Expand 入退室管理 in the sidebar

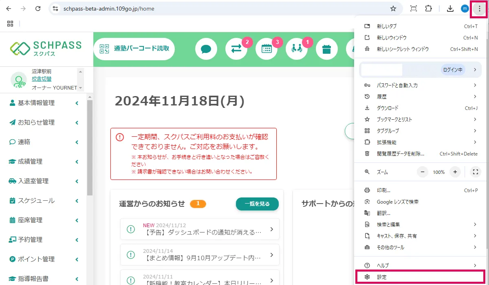[44, 181]
